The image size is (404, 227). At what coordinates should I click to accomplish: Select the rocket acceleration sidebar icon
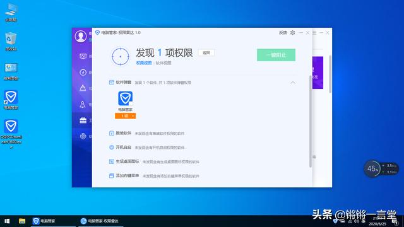(x=83, y=104)
